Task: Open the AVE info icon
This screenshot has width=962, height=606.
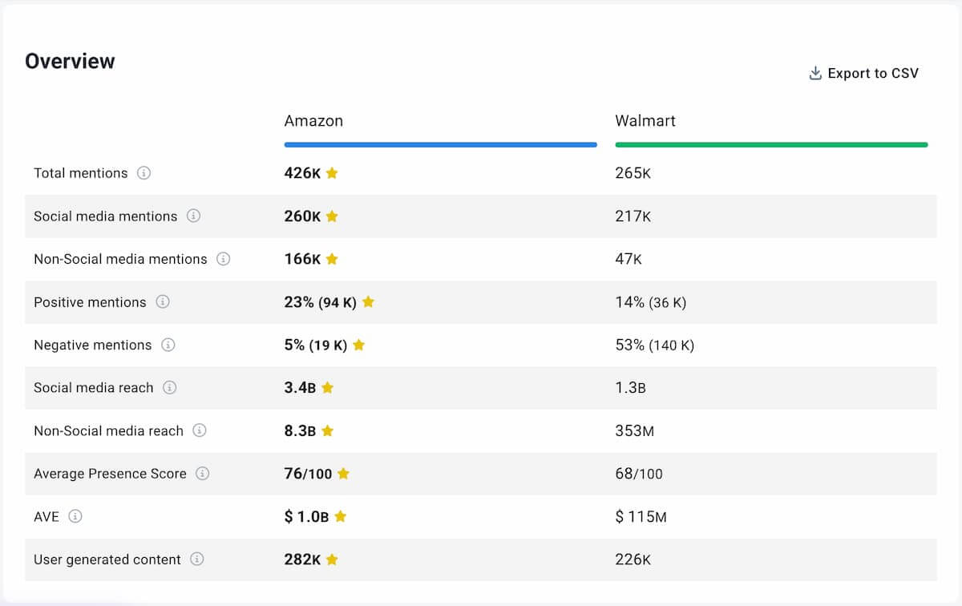Action: point(75,516)
